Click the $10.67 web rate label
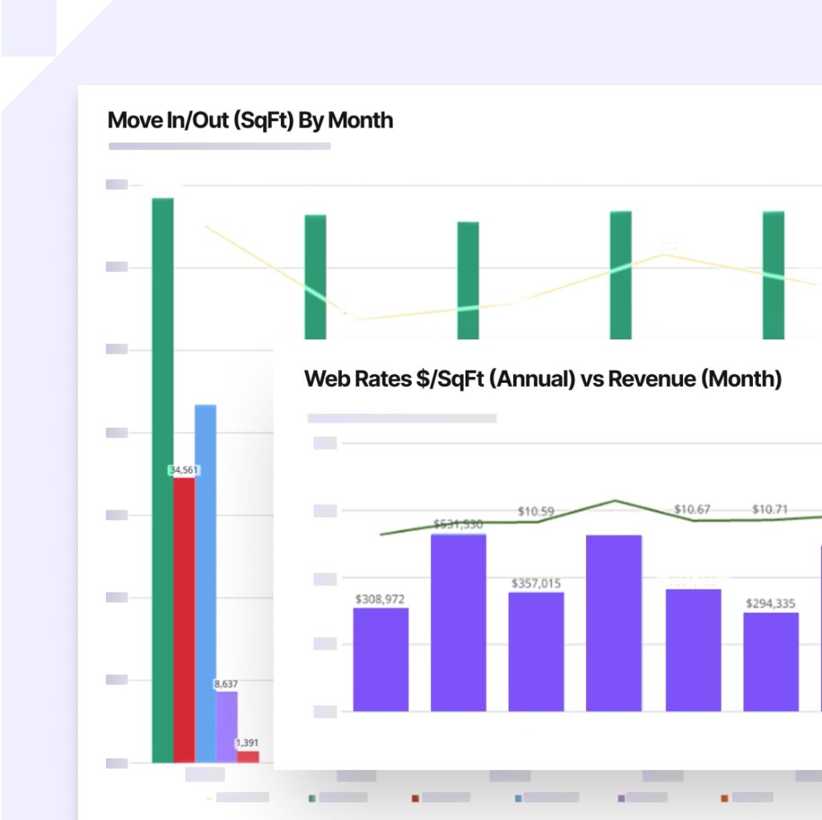 pos(692,509)
